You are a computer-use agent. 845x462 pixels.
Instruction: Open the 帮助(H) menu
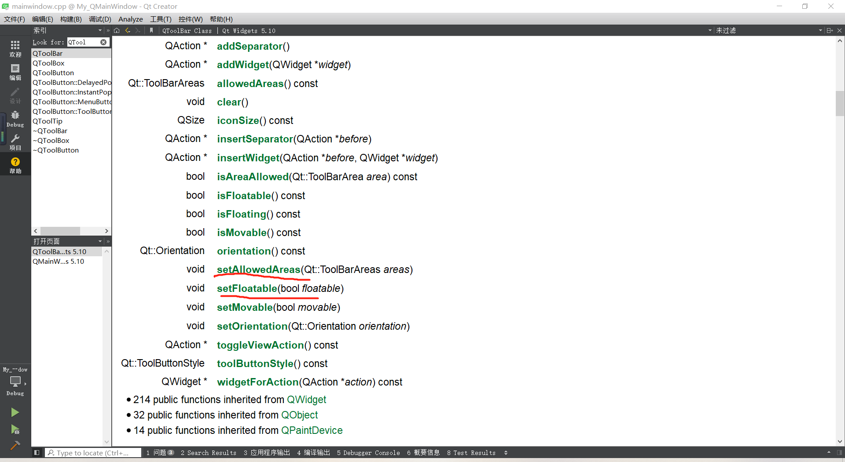221,19
